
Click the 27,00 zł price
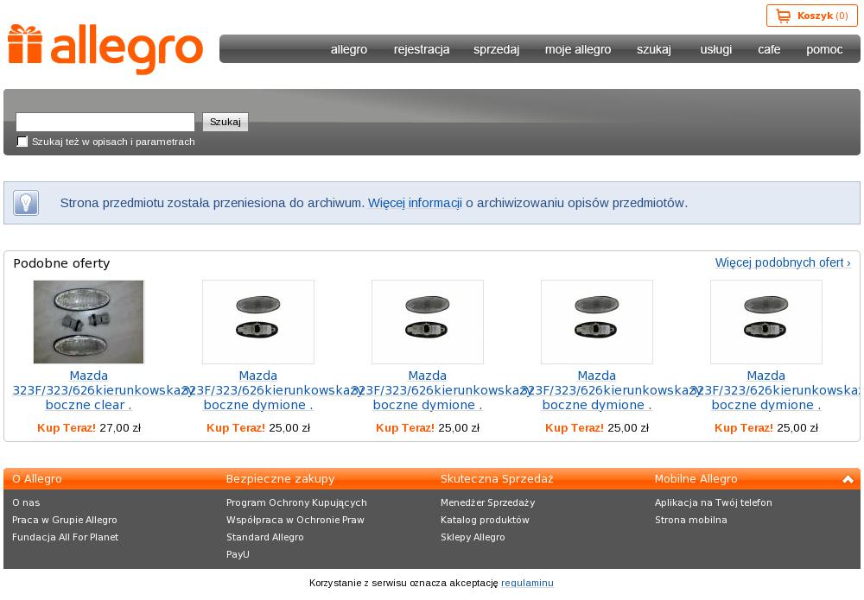pos(120,427)
